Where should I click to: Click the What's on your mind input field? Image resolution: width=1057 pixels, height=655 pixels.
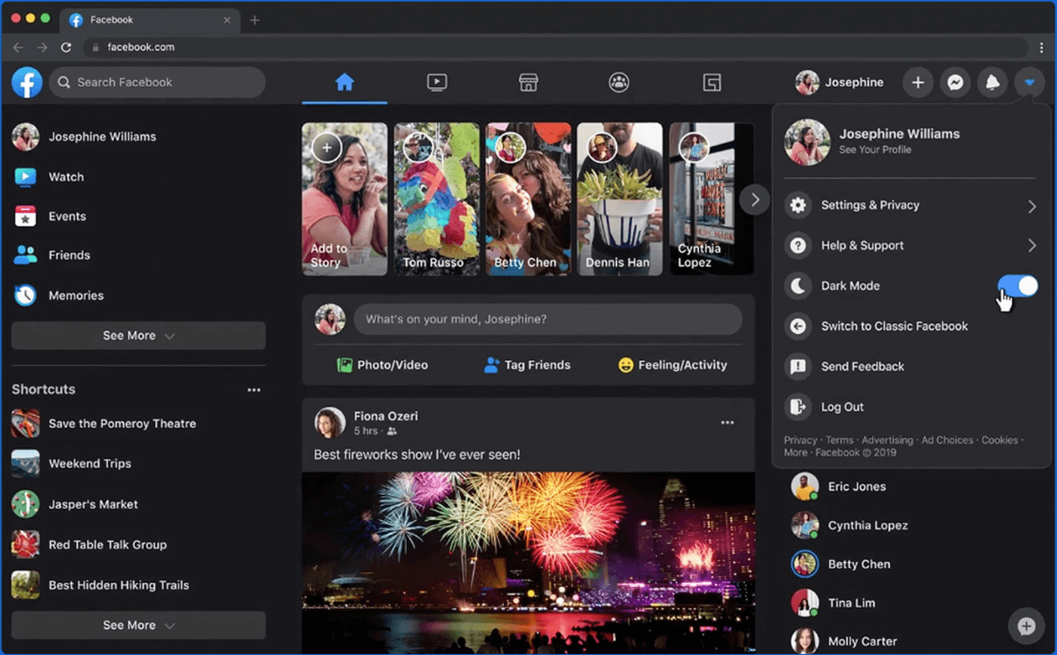point(549,320)
